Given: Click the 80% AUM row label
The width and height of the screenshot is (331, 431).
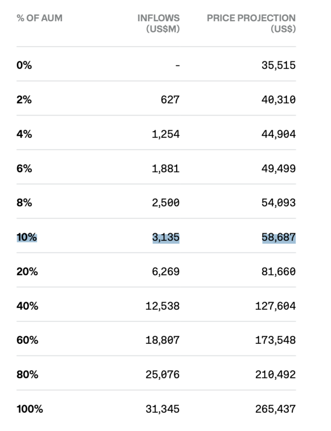Looking at the screenshot, I should pyautogui.click(x=27, y=375).
